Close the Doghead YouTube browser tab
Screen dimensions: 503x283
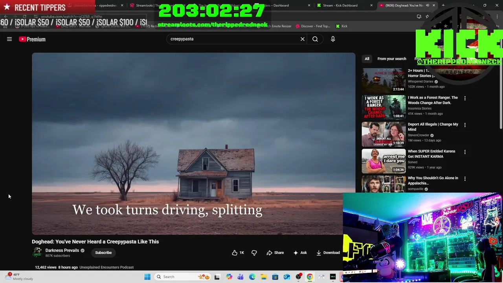point(434,6)
